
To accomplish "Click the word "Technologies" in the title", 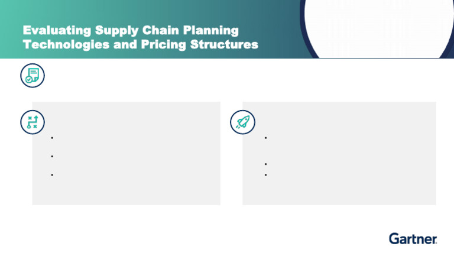I will [x=66, y=44].
